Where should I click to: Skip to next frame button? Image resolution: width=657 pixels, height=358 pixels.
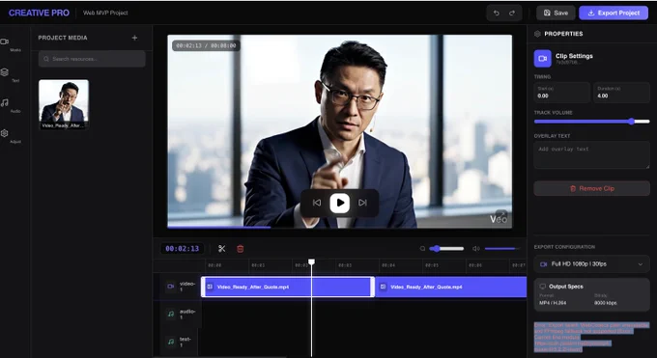[362, 203]
